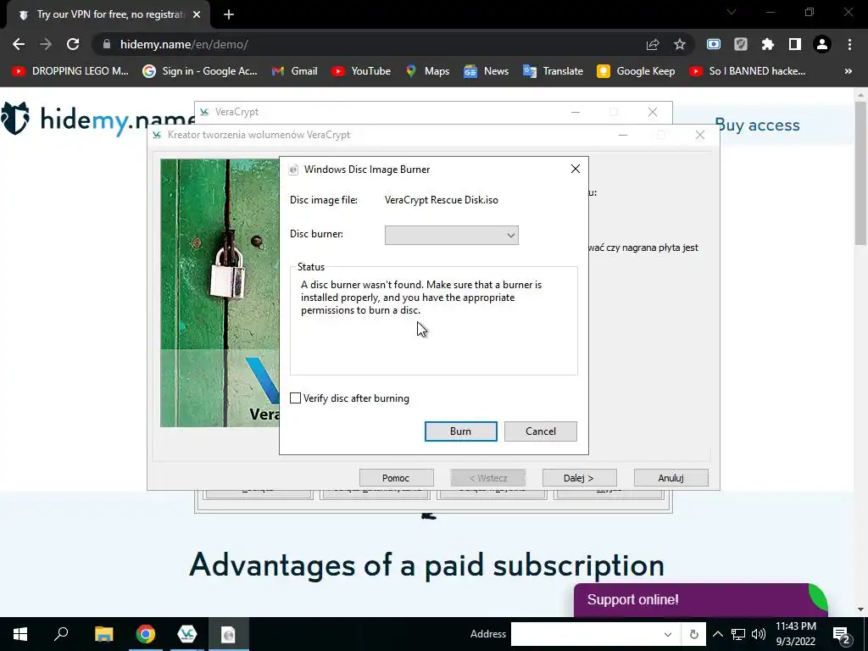
Task: Open the Sign in - Google Ac... bookmark
Action: (x=200, y=71)
